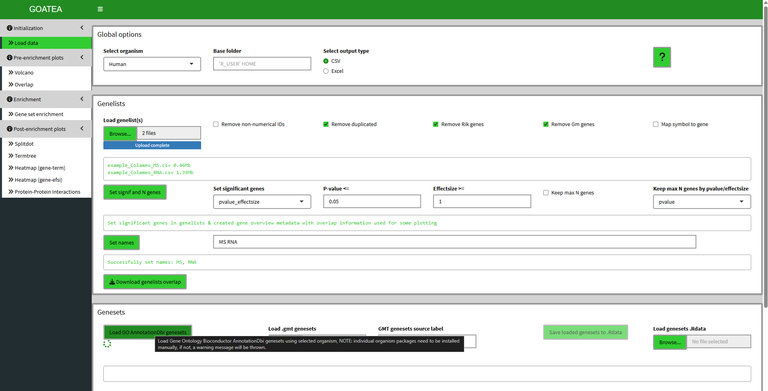Open the Select organism dropdown
Viewport: 768px width, 391px height.
(152, 64)
